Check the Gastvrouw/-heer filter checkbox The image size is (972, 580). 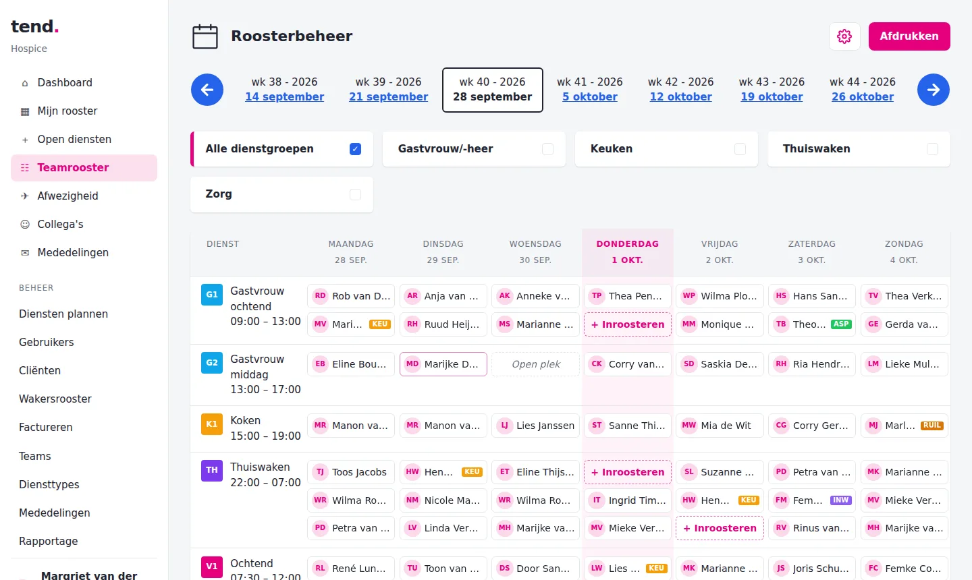[x=548, y=149]
